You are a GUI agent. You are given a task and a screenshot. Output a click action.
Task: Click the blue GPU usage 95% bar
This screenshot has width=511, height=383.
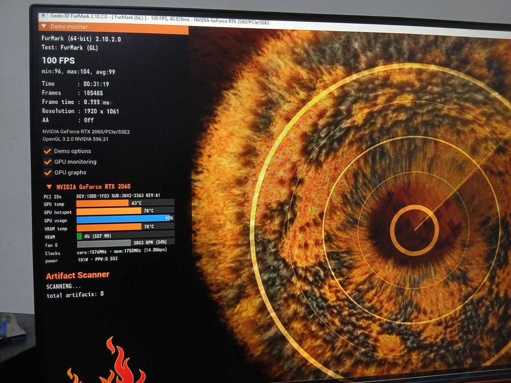(125, 219)
